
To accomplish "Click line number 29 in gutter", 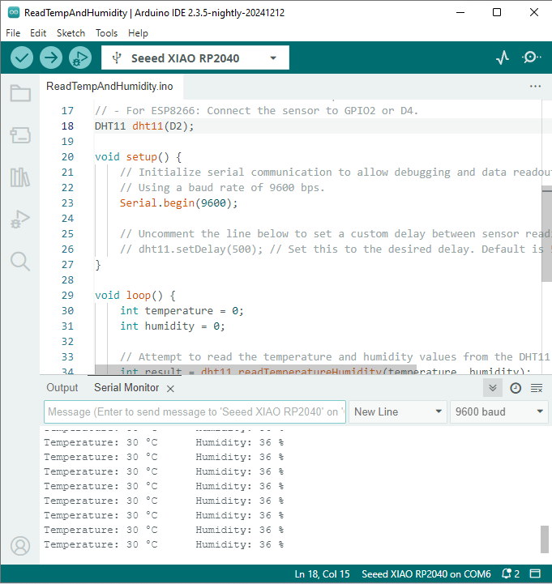I will coord(67,296).
